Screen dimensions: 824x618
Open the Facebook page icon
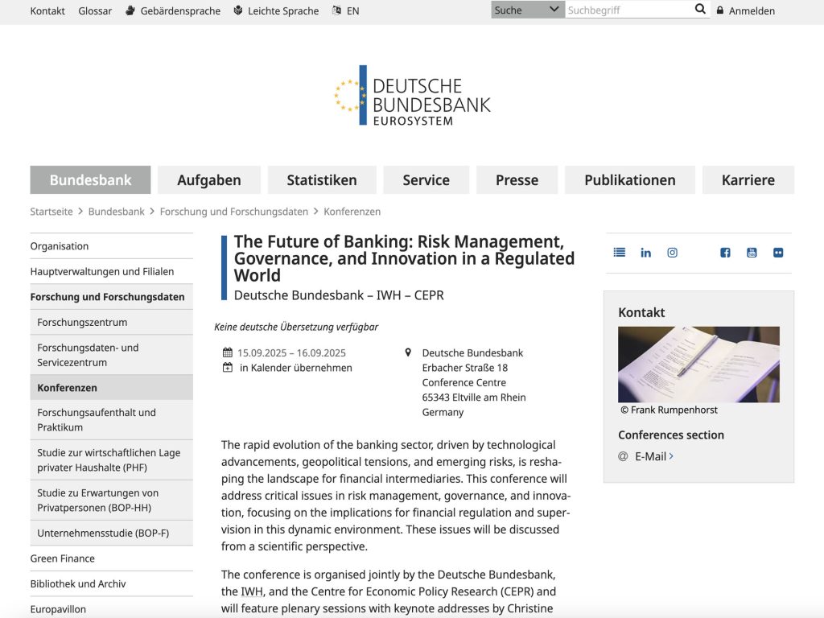725,252
